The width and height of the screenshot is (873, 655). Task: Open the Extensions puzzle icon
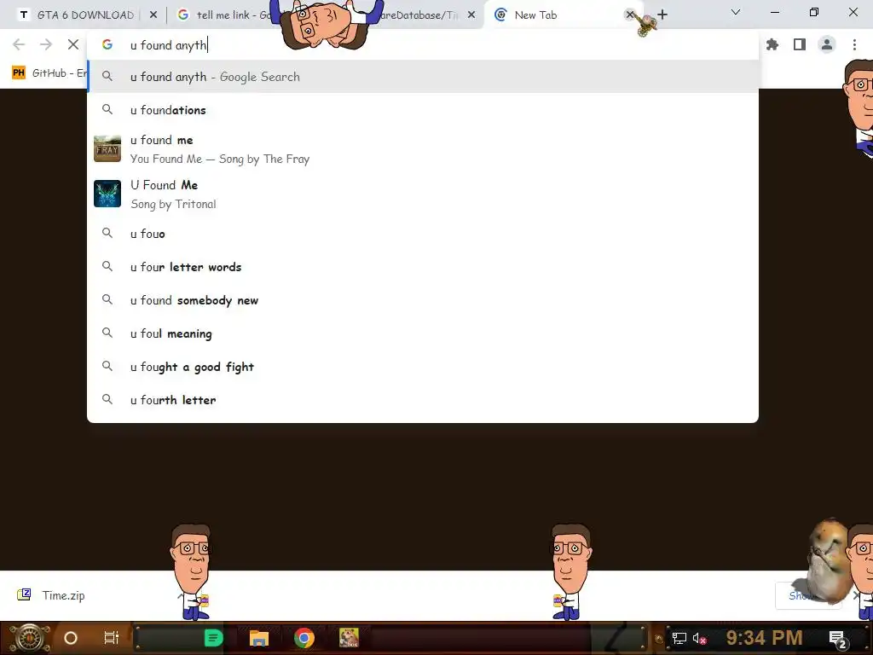point(772,44)
